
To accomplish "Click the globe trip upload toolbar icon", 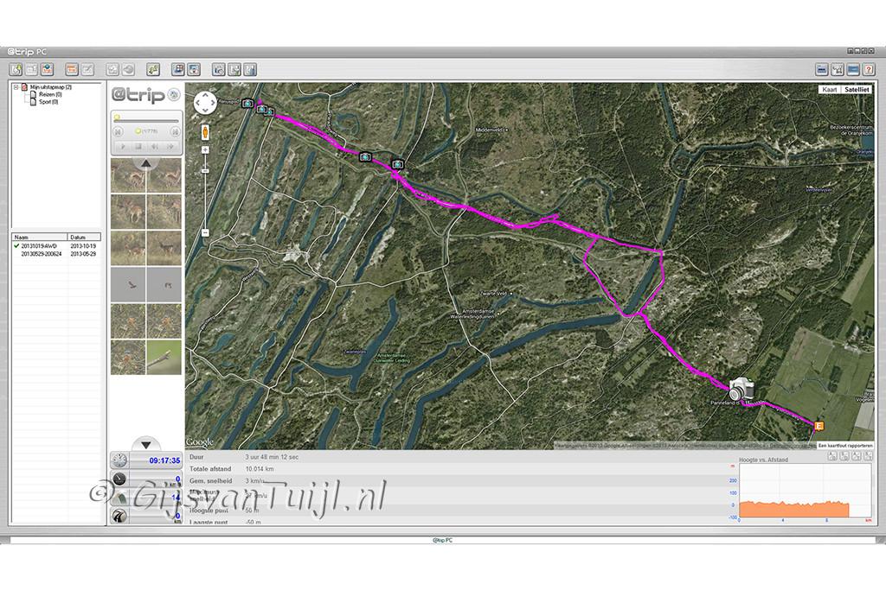I will pos(47,70).
